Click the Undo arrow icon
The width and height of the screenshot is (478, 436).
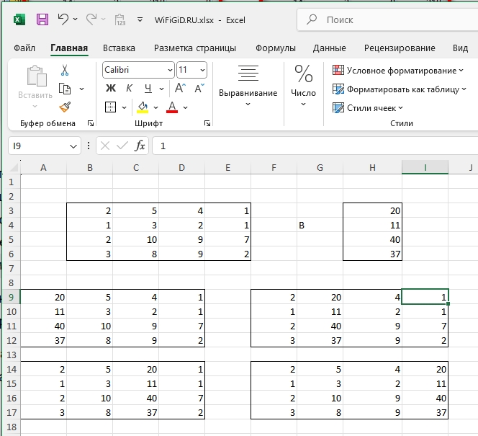pos(63,19)
